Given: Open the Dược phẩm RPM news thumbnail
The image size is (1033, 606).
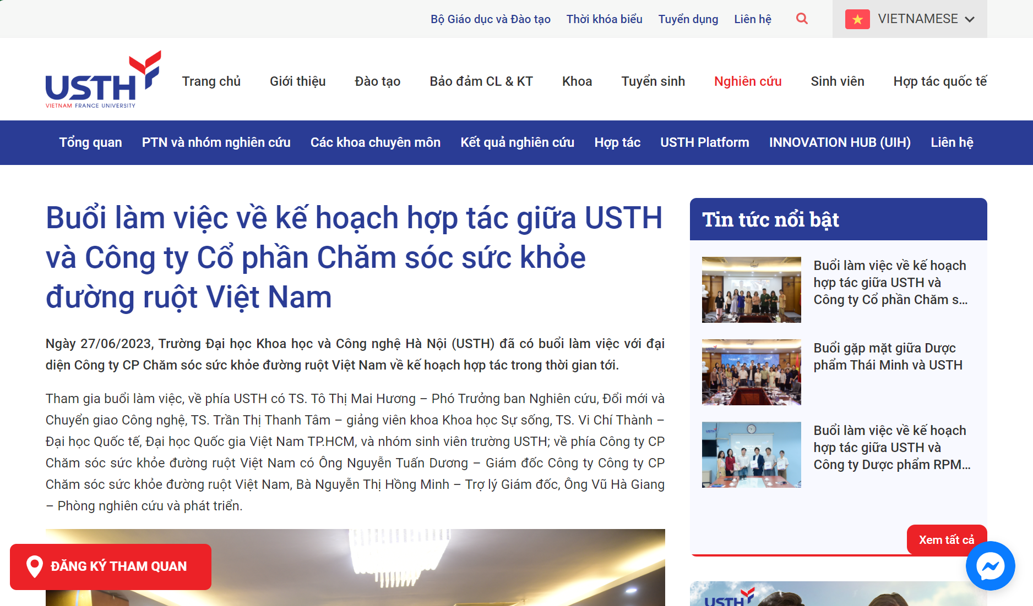Looking at the screenshot, I should [x=752, y=455].
